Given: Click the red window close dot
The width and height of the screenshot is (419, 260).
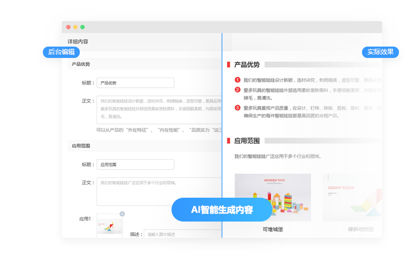Looking at the screenshot, I should 68,27.
